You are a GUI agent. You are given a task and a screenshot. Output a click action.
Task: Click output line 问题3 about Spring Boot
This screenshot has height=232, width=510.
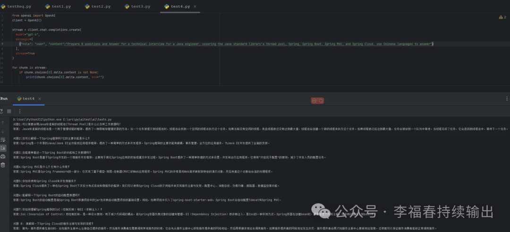pos(52,152)
